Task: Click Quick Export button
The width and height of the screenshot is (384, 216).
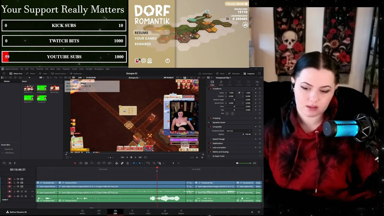Action: point(205,73)
